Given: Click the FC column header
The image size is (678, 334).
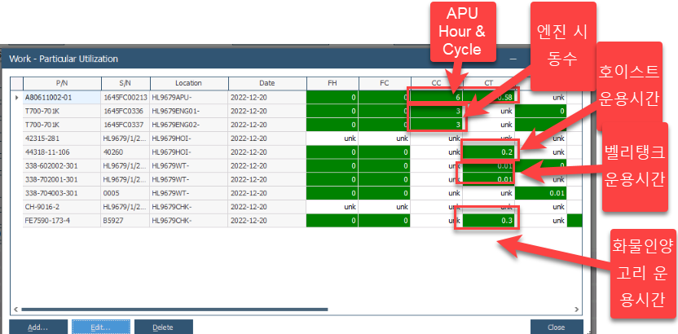Looking at the screenshot, I should point(384,83).
